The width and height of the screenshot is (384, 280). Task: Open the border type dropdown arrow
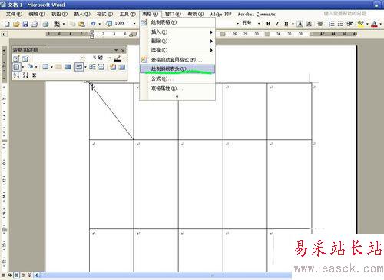(x=23, y=67)
